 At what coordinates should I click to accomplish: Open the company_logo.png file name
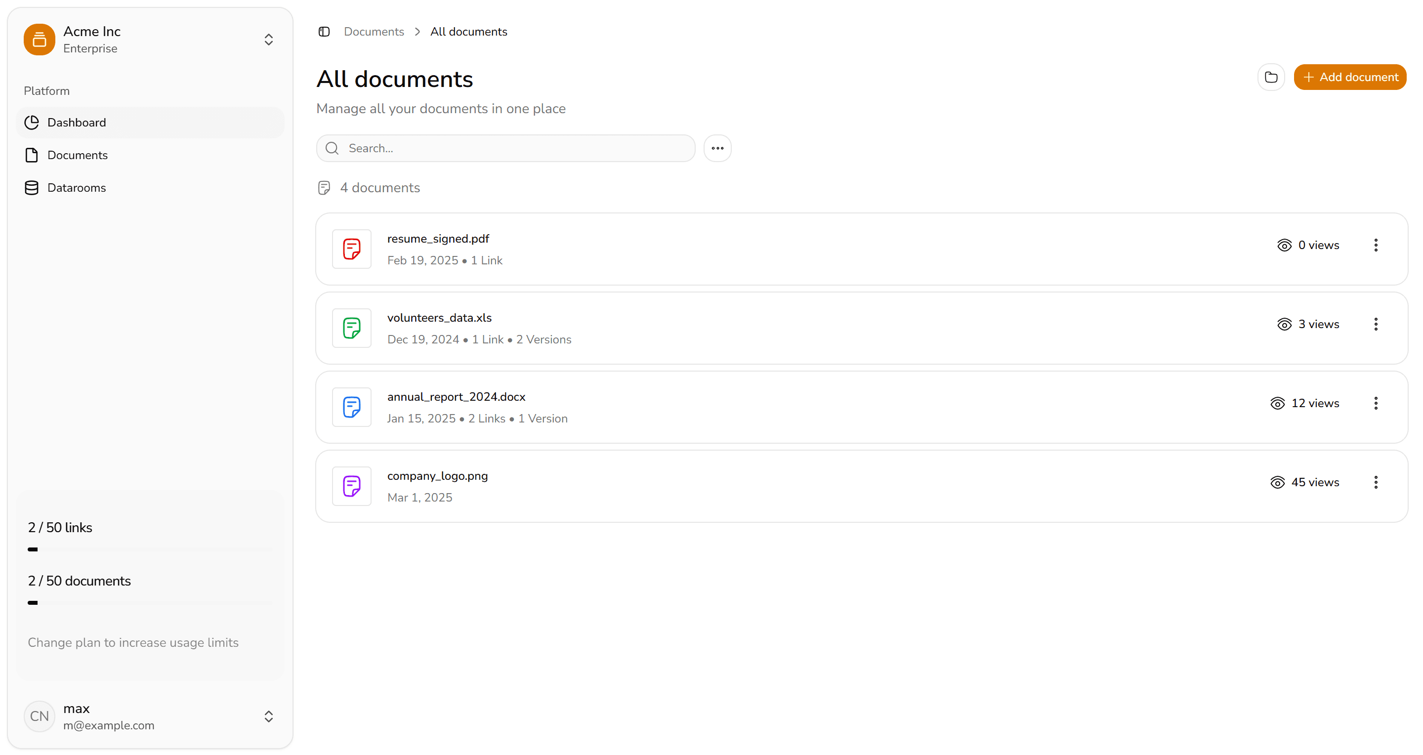click(x=437, y=475)
